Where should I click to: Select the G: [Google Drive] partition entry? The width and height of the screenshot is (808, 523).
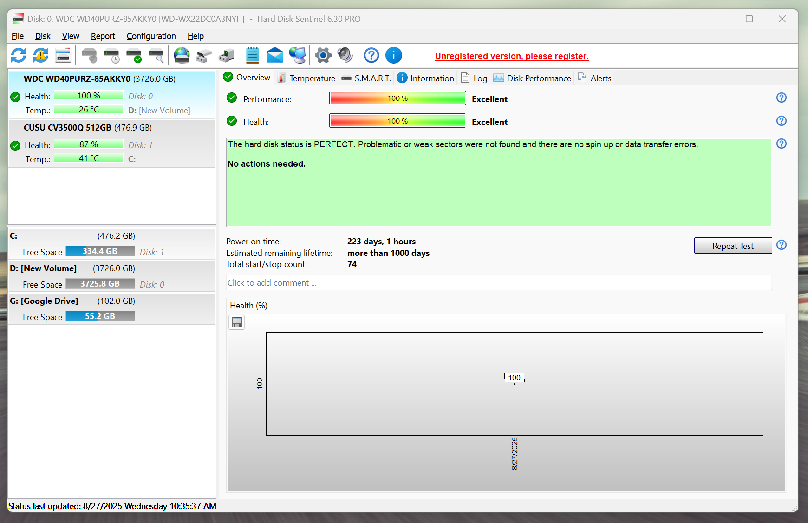[112, 308]
